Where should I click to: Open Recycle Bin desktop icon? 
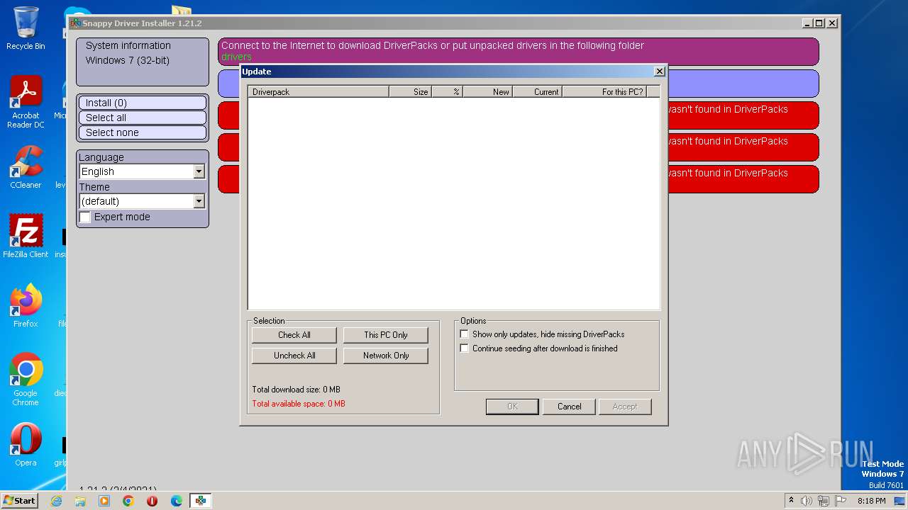[26, 28]
